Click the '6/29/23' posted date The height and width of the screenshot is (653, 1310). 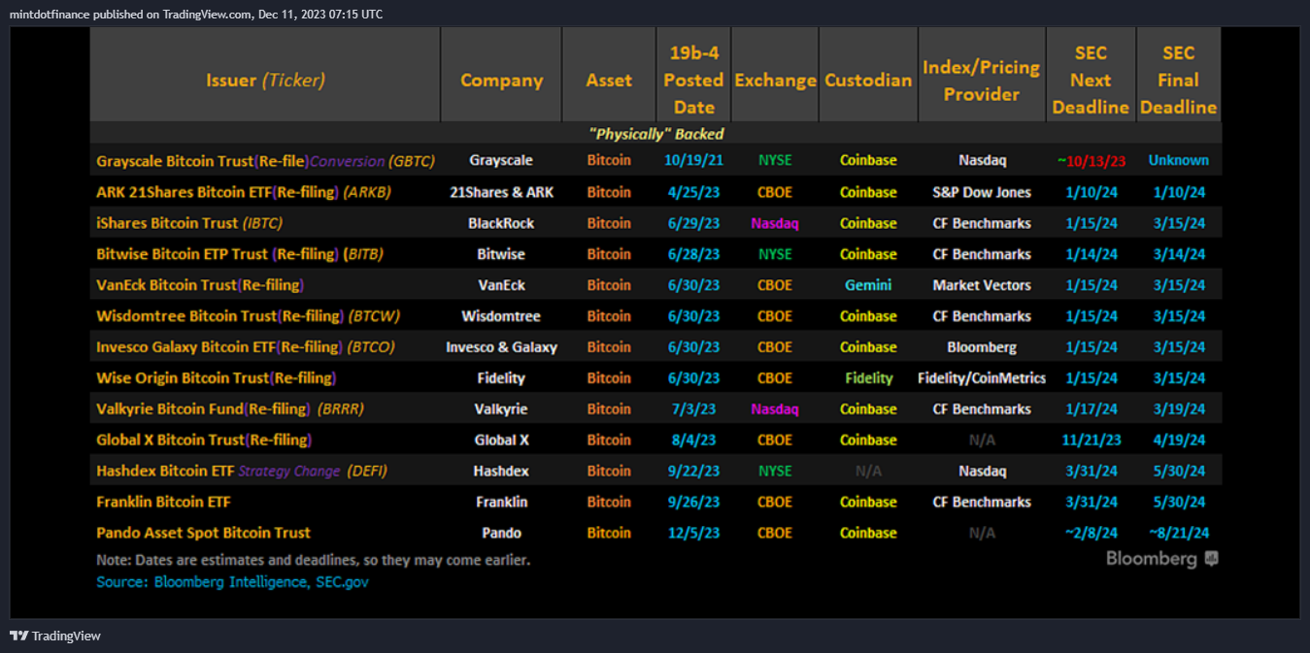pos(693,223)
